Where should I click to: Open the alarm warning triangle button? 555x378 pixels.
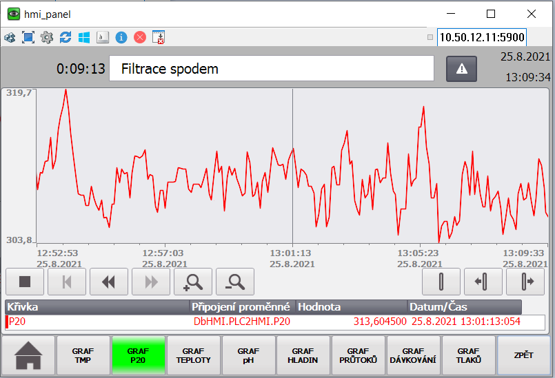point(462,68)
